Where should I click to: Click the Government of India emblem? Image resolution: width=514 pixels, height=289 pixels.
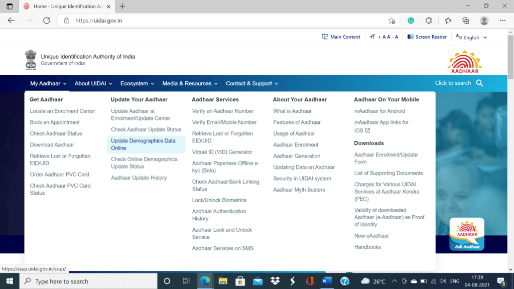point(31,60)
